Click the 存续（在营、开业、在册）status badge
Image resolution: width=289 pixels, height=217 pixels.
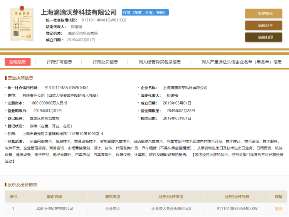(x=145, y=12)
